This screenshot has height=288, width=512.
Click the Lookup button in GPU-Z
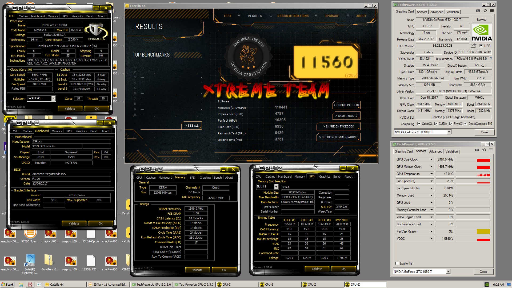481,19
